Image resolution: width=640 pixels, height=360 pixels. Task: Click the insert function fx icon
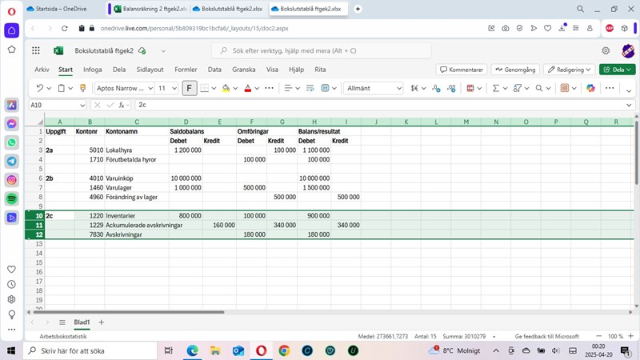click(x=122, y=105)
